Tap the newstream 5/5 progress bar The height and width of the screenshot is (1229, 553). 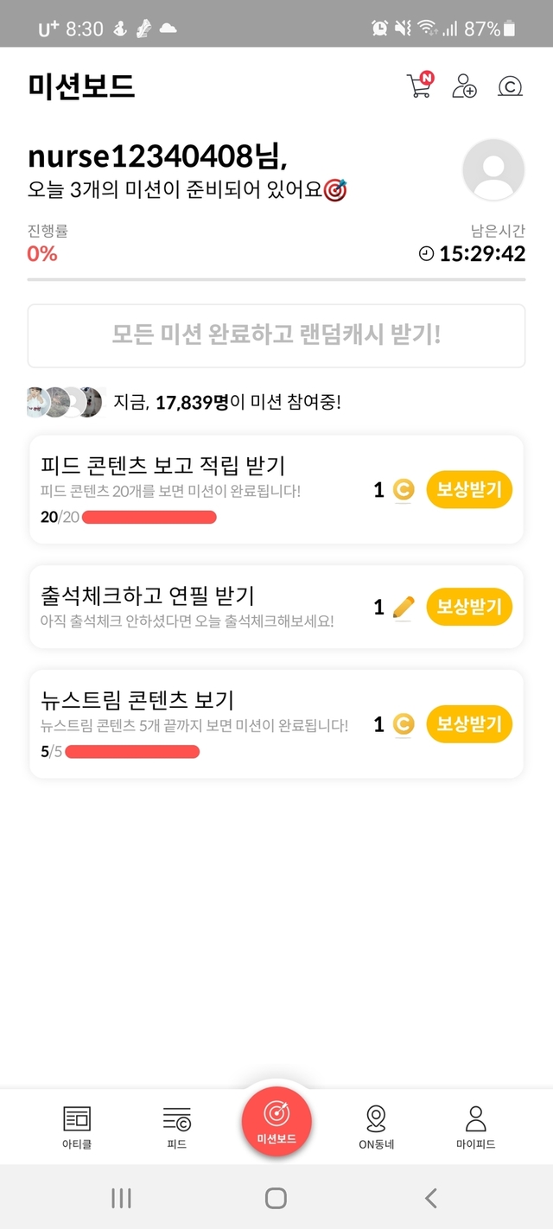[132, 751]
